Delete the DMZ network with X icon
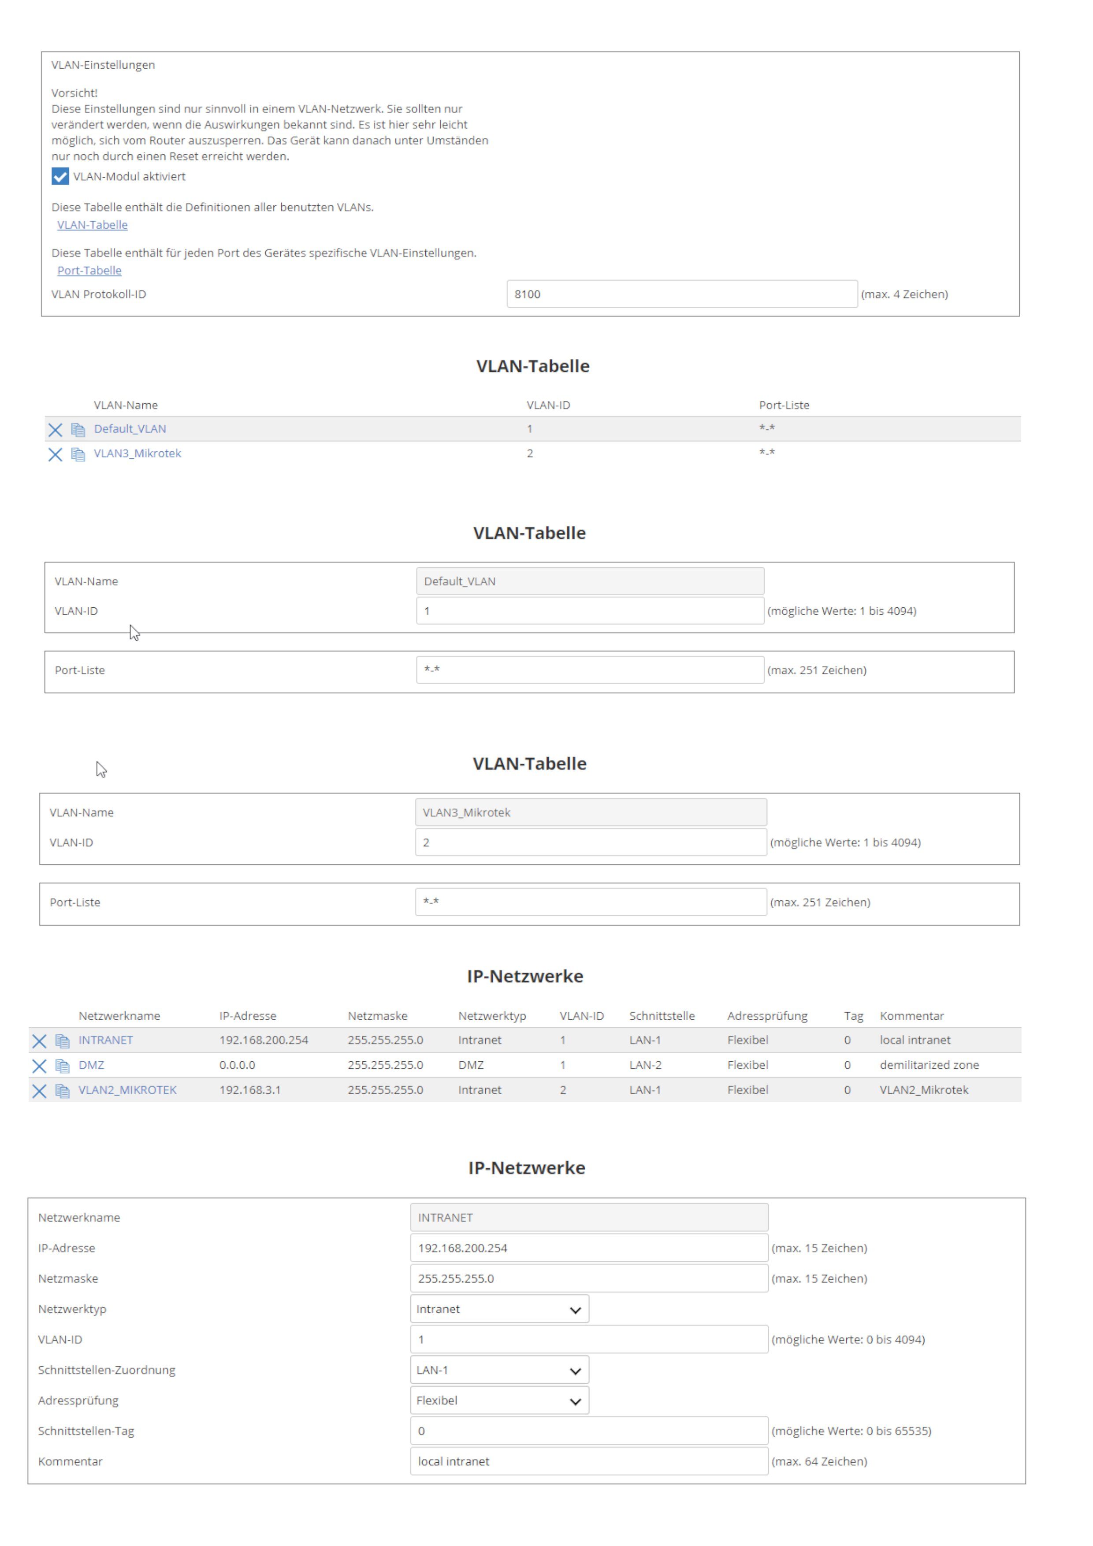 point(39,1066)
